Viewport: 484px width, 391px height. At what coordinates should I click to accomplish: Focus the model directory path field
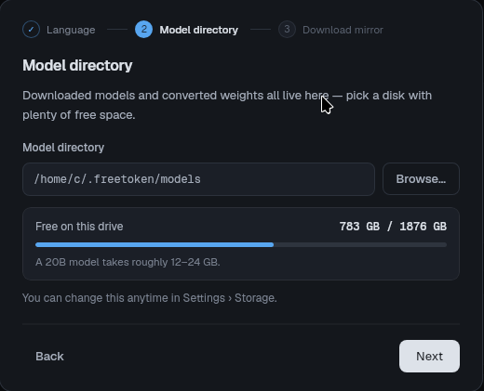pos(198,179)
